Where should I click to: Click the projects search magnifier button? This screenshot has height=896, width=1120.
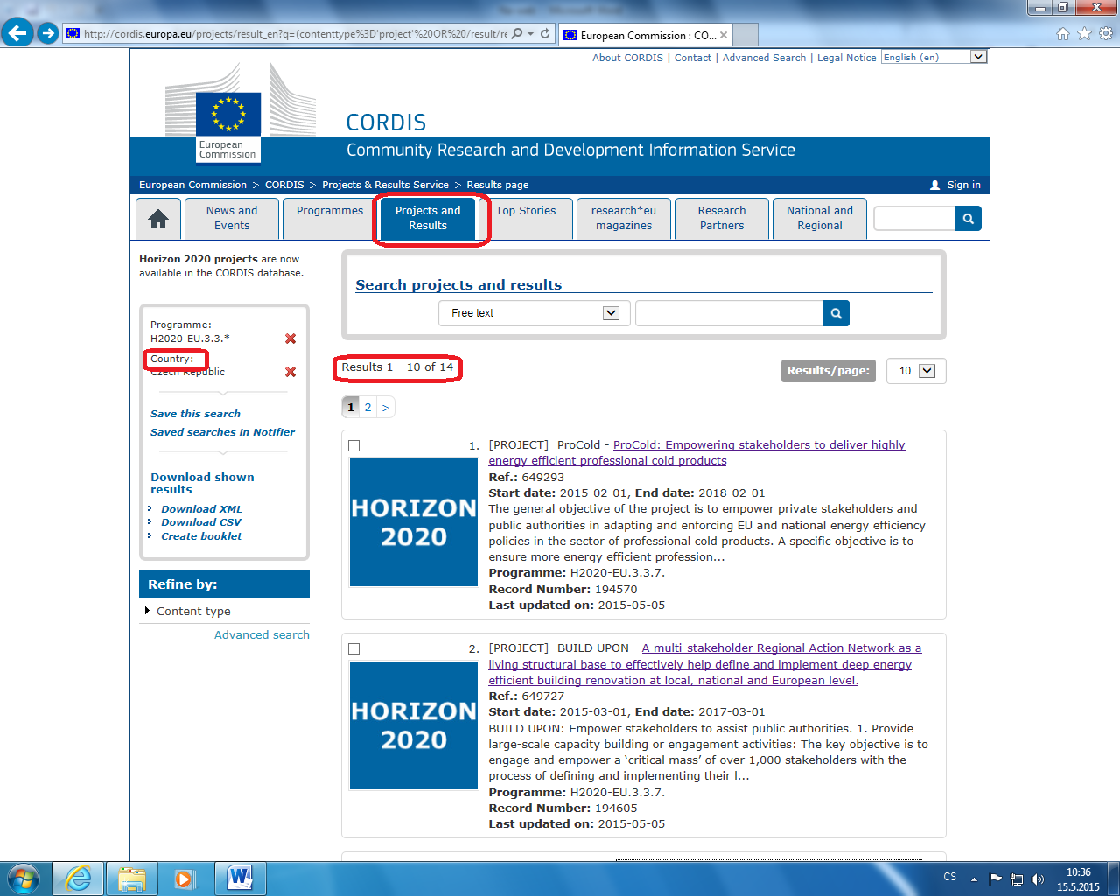[x=836, y=313]
